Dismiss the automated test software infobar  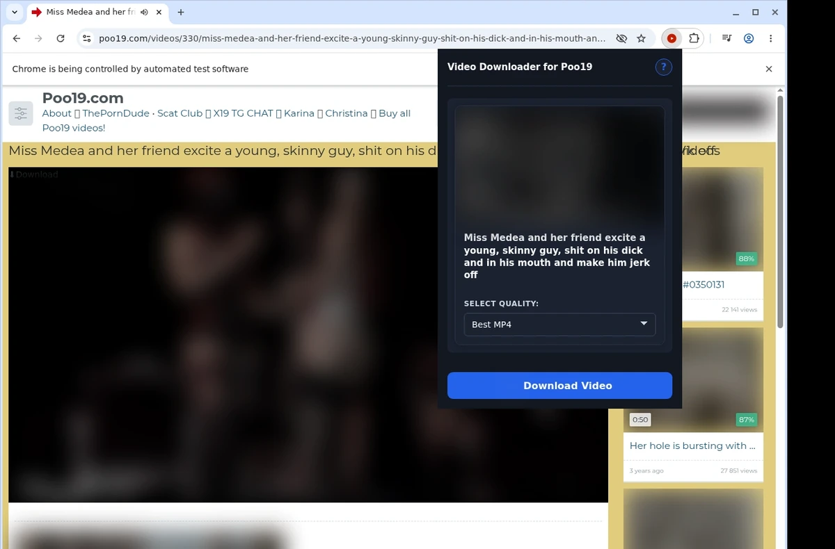[x=769, y=69]
